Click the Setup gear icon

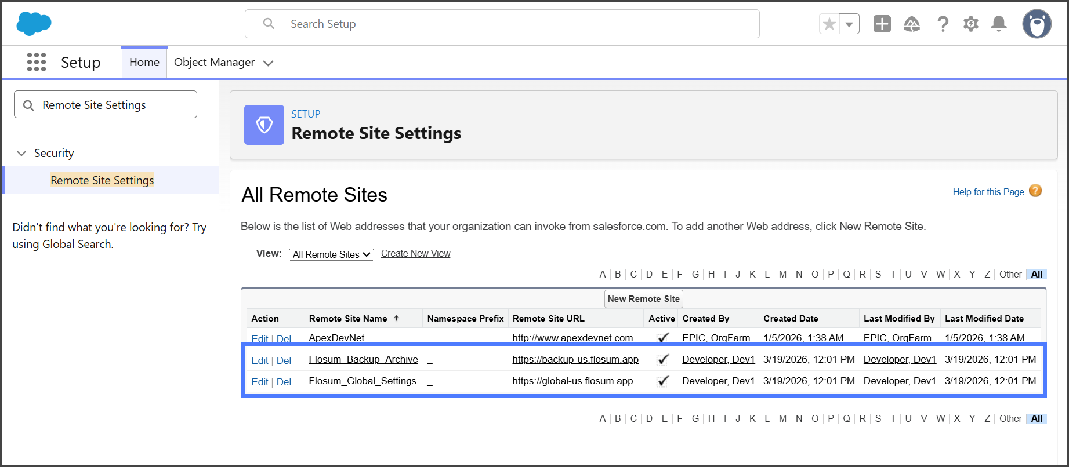(970, 24)
